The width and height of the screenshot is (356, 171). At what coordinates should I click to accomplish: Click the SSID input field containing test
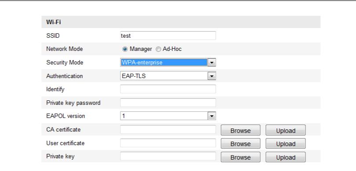(168, 36)
